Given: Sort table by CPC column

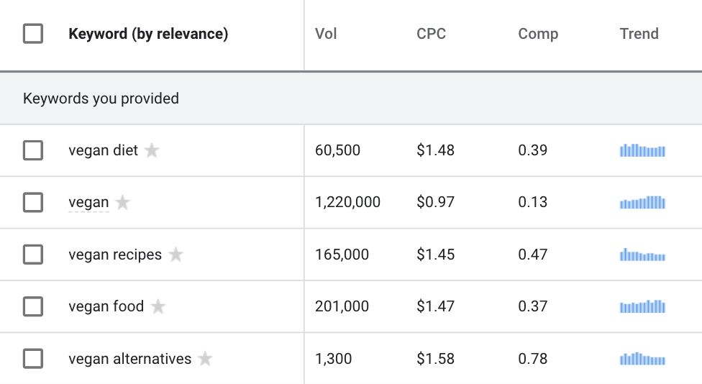Looking at the screenshot, I should (x=431, y=34).
